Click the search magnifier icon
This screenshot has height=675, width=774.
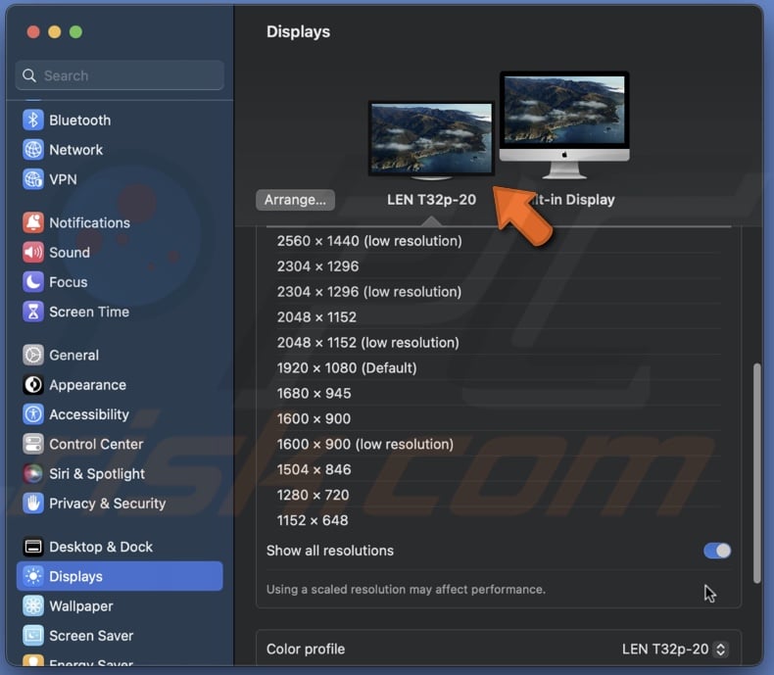(29, 75)
